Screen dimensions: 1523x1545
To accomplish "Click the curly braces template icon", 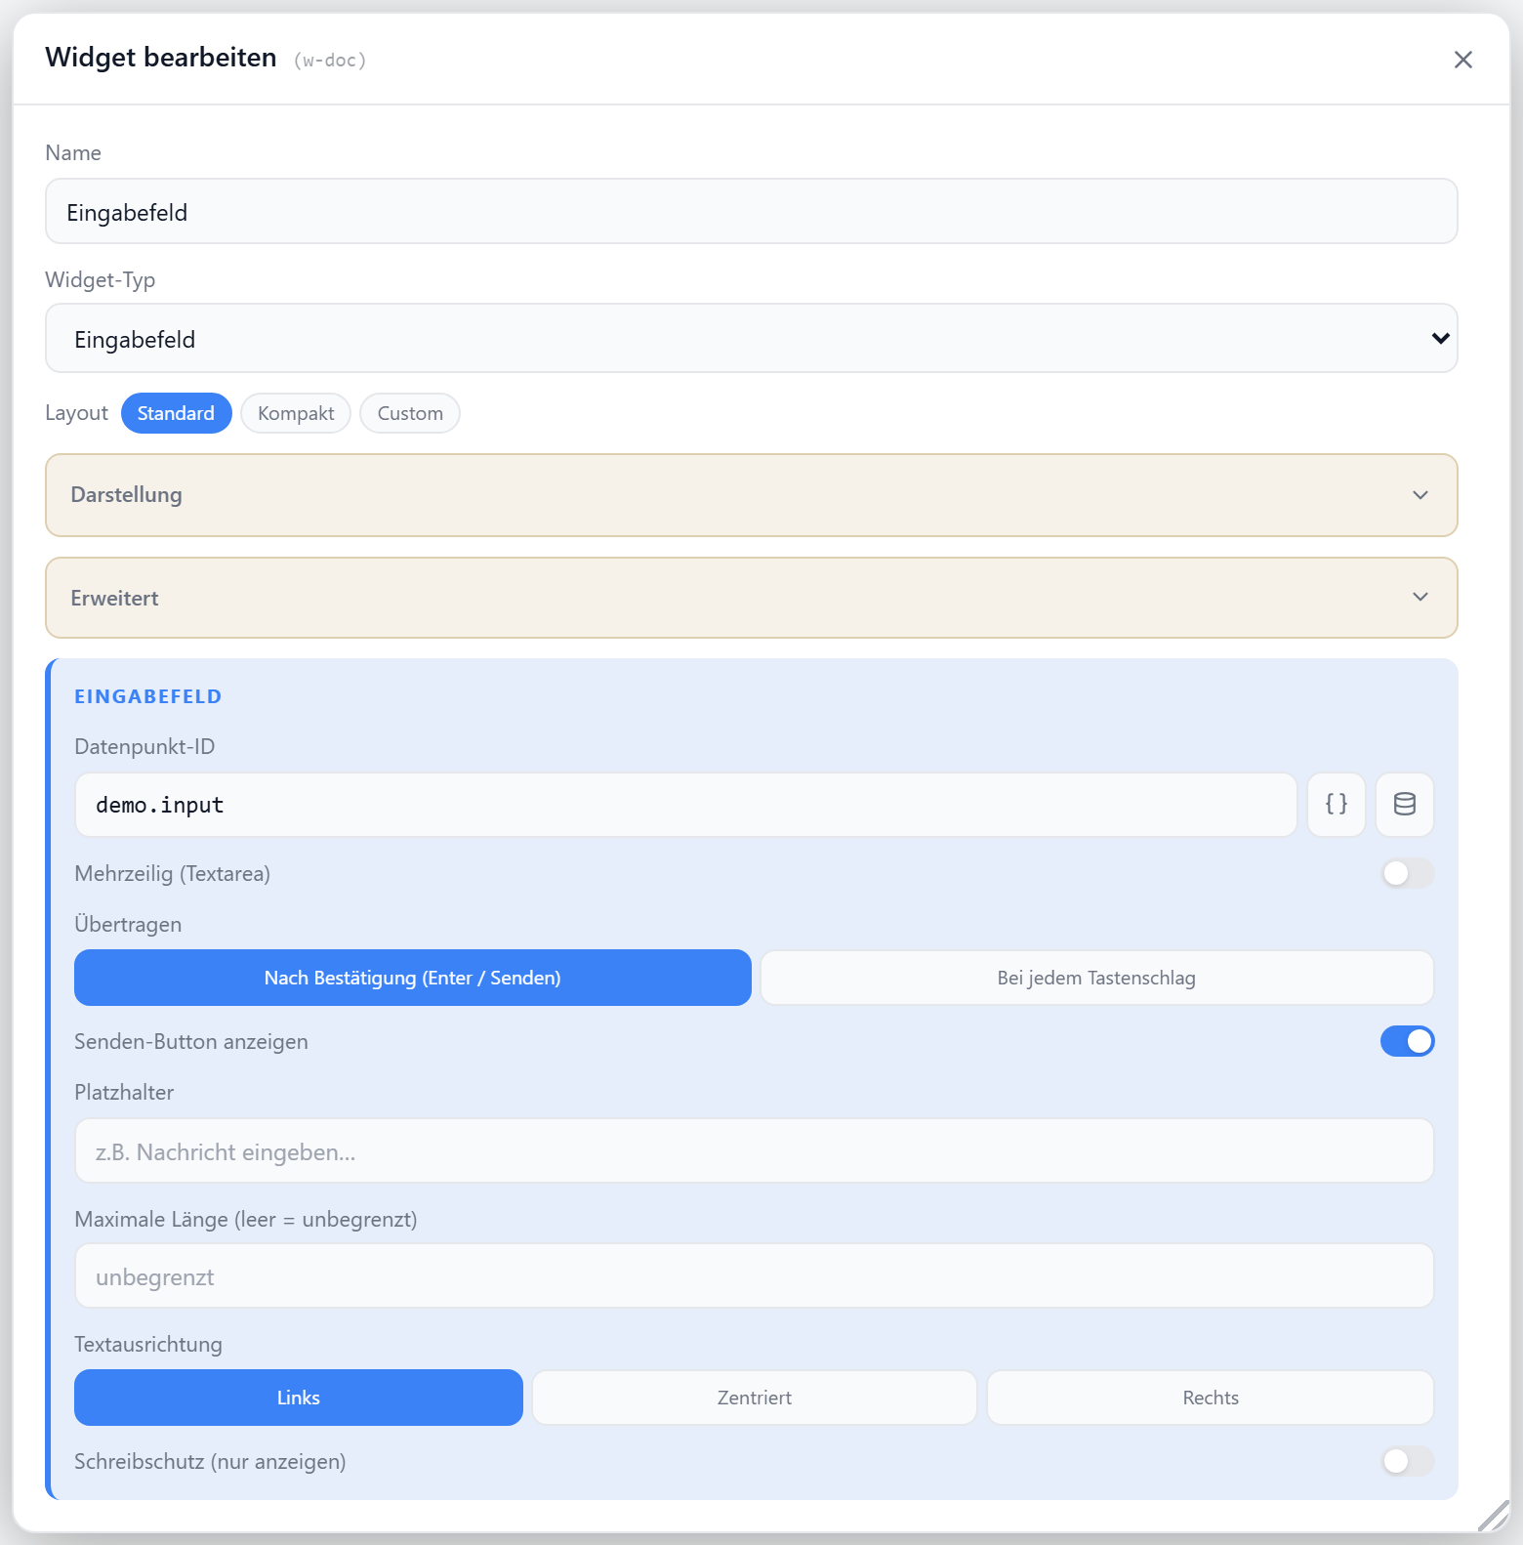I will [x=1337, y=805].
